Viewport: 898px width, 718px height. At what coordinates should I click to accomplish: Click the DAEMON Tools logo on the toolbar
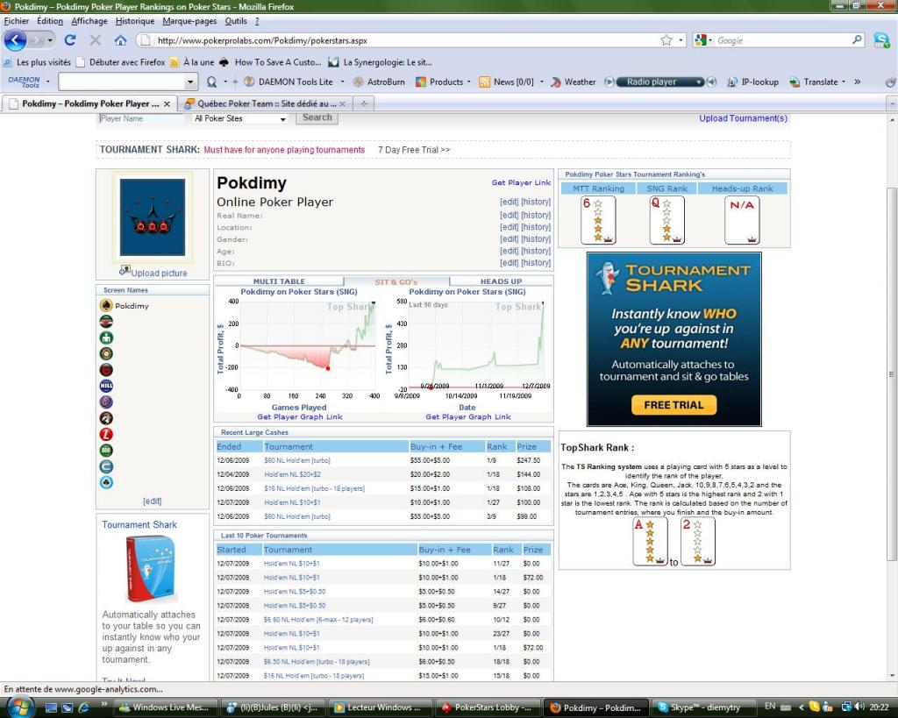(x=24, y=82)
